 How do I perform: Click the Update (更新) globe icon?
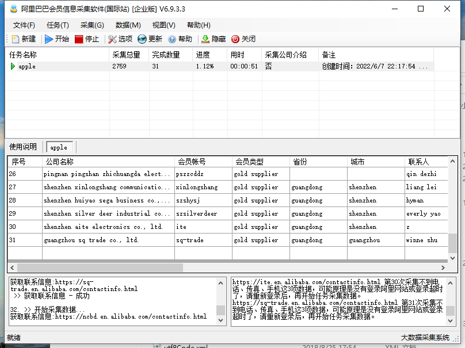[x=142, y=39]
